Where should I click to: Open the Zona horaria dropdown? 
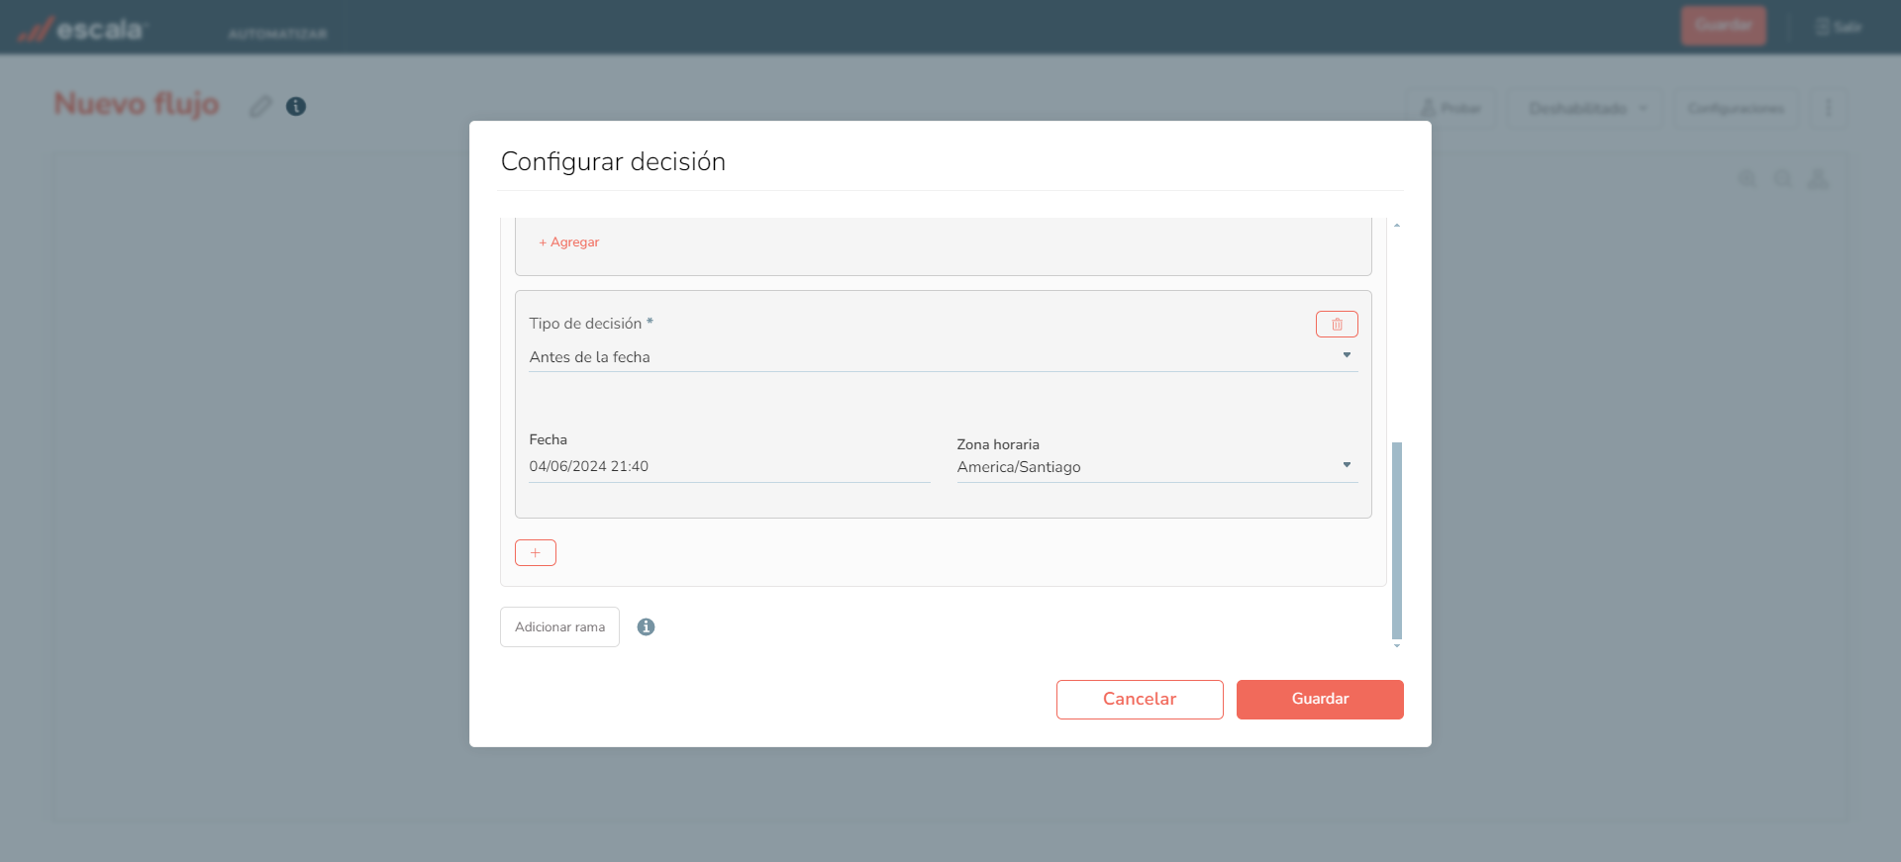click(x=1156, y=467)
